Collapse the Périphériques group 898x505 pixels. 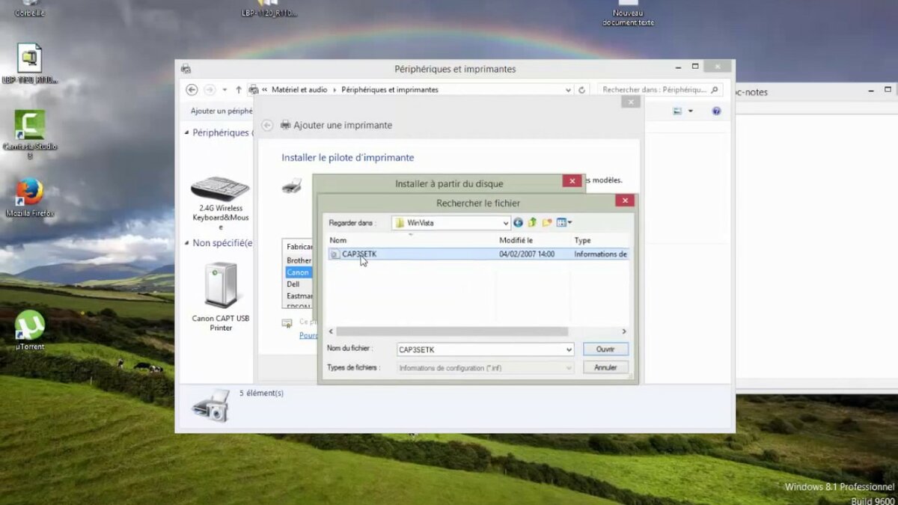[x=187, y=132]
